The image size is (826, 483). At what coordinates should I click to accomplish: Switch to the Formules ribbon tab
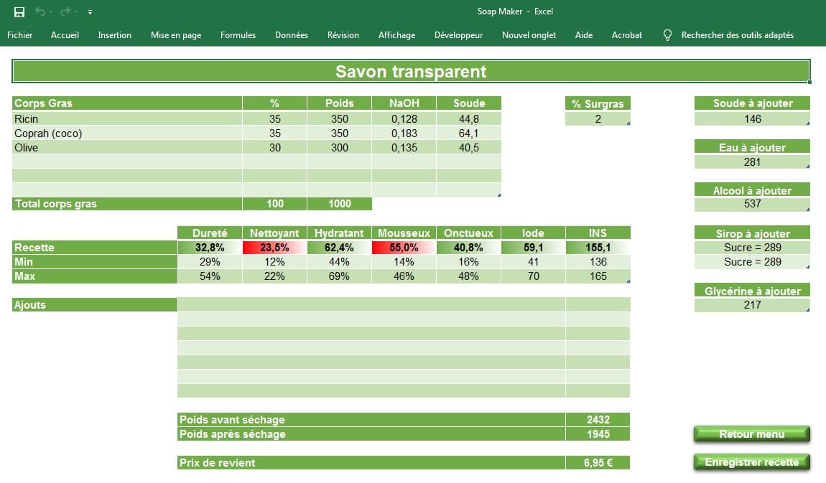(238, 34)
